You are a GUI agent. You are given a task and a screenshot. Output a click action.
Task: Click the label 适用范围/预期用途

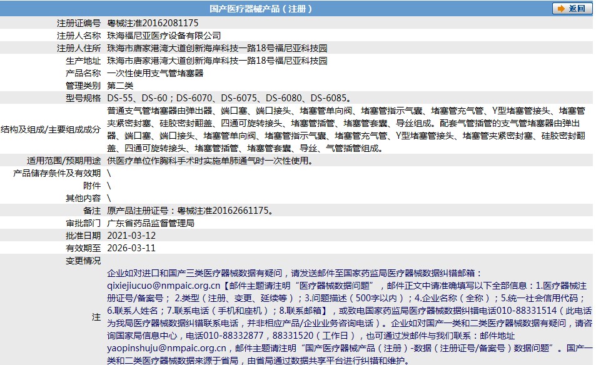pos(63,161)
